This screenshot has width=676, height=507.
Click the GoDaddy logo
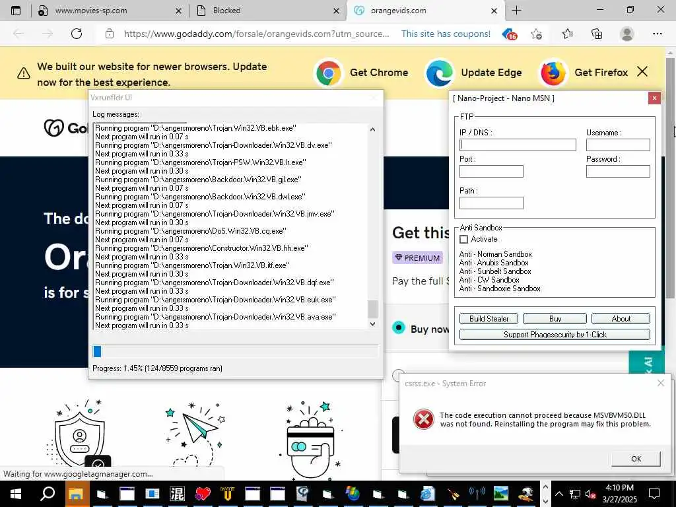[66, 127]
